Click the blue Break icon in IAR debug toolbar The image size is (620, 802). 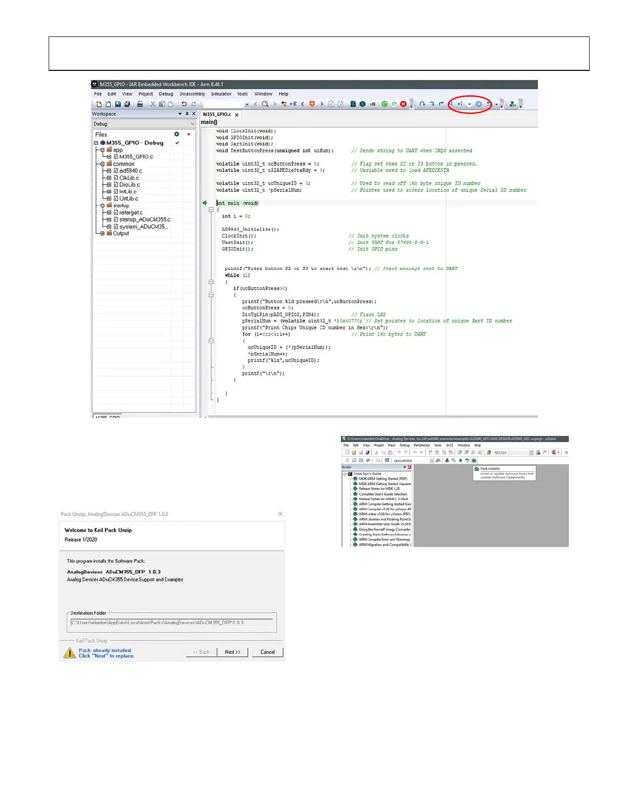[x=479, y=104]
